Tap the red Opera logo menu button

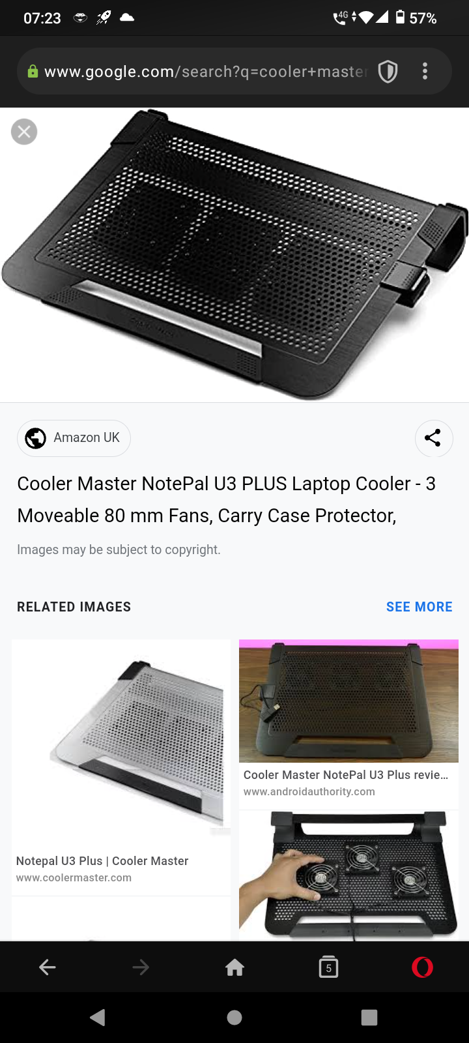[x=422, y=967]
